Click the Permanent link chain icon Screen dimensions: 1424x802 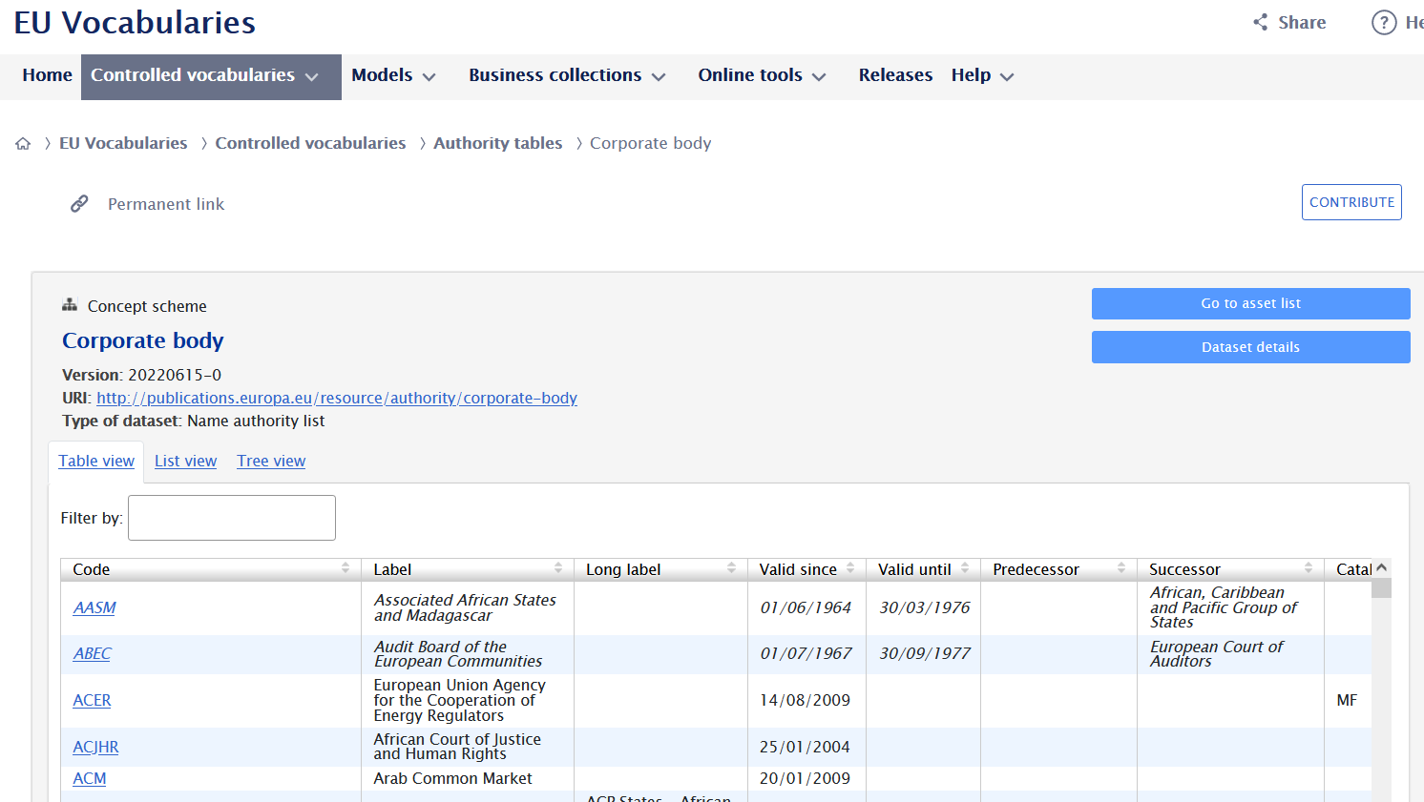tap(79, 203)
